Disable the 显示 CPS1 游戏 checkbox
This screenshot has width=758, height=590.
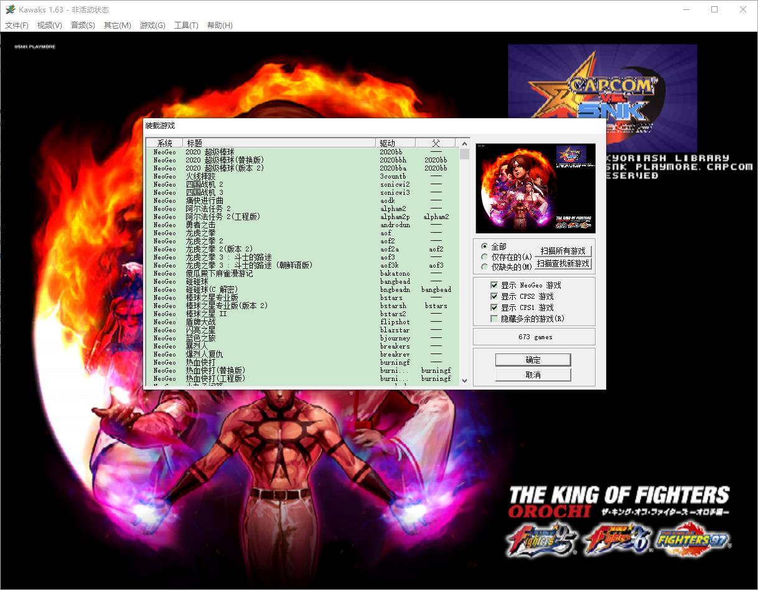(x=494, y=307)
